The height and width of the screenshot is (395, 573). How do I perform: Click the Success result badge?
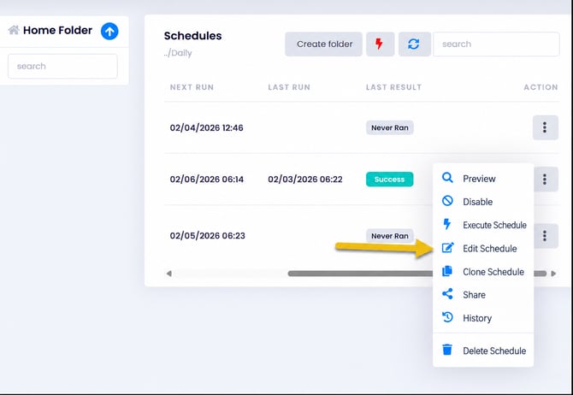coord(389,180)
